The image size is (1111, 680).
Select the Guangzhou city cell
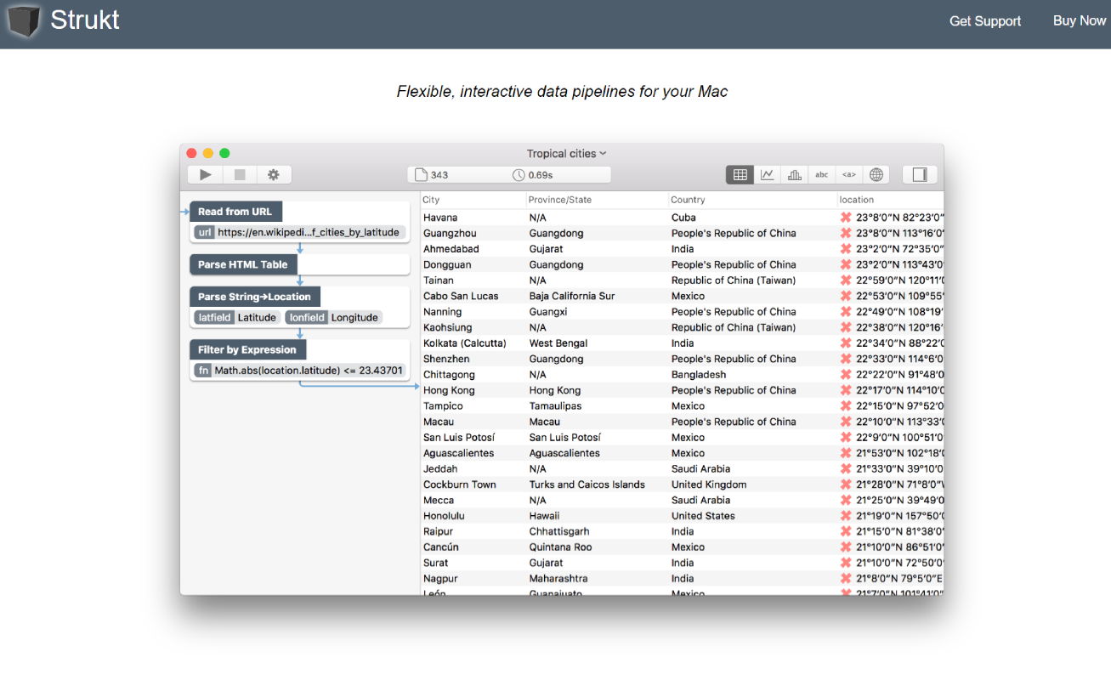click(x=450, y=233)
